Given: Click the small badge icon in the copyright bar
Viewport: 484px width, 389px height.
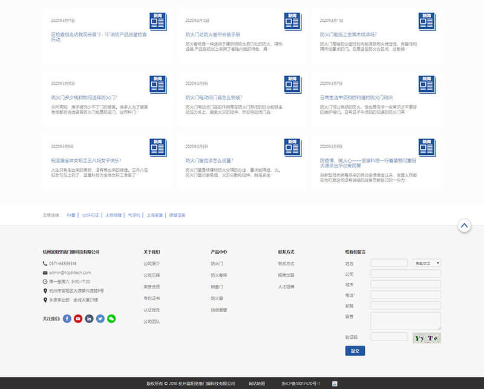Looking at the screenshot, I should [x=335, y=384].
